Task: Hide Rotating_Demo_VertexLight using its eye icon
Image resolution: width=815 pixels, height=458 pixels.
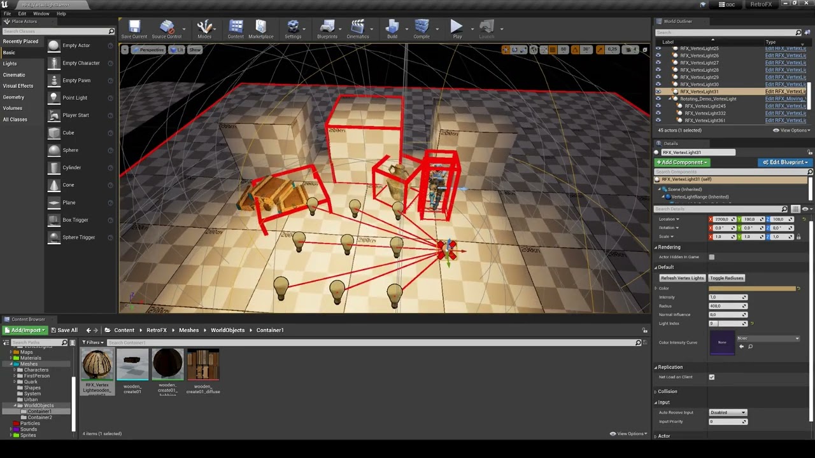Action: [x=658, y=99]
